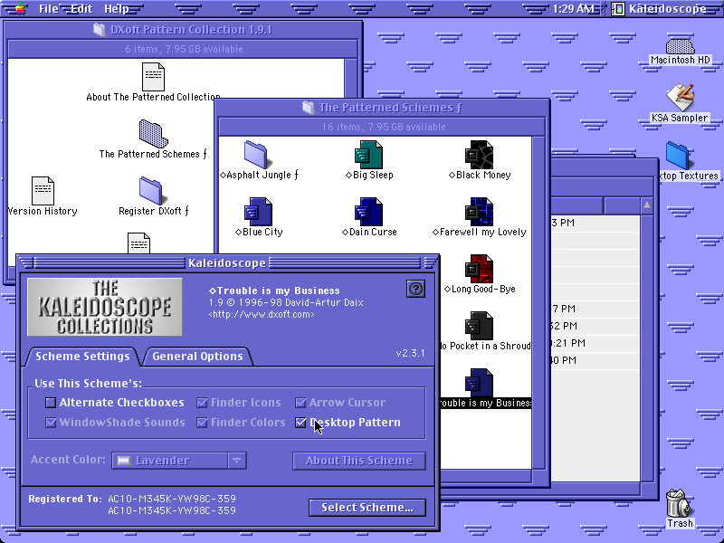Select the Long Good-Bye scheme icon
The image size is (724, 543).
click(479, 269)
